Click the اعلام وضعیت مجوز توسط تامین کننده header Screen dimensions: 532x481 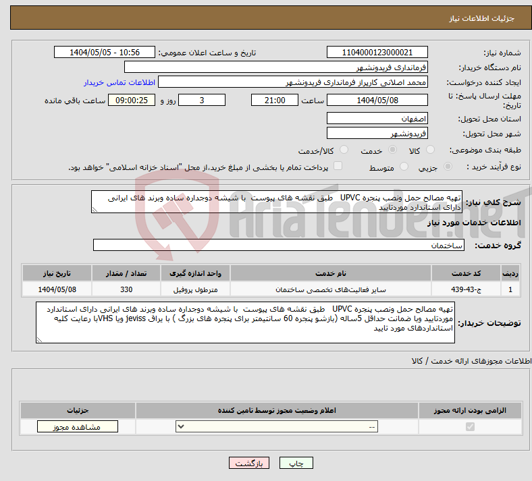[277, 410]
